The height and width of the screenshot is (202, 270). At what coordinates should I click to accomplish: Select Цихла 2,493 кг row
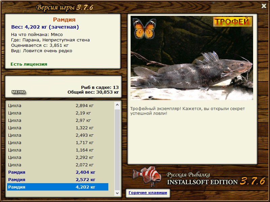tap(58, 135)
